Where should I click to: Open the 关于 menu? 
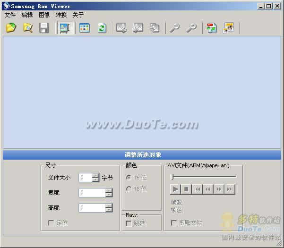pos(78,15)
